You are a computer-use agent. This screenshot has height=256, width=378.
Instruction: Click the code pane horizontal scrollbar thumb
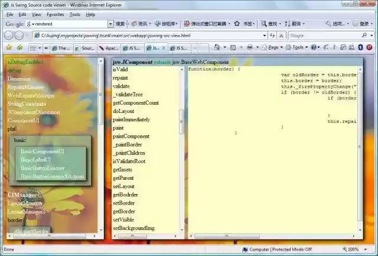point(227,236)
